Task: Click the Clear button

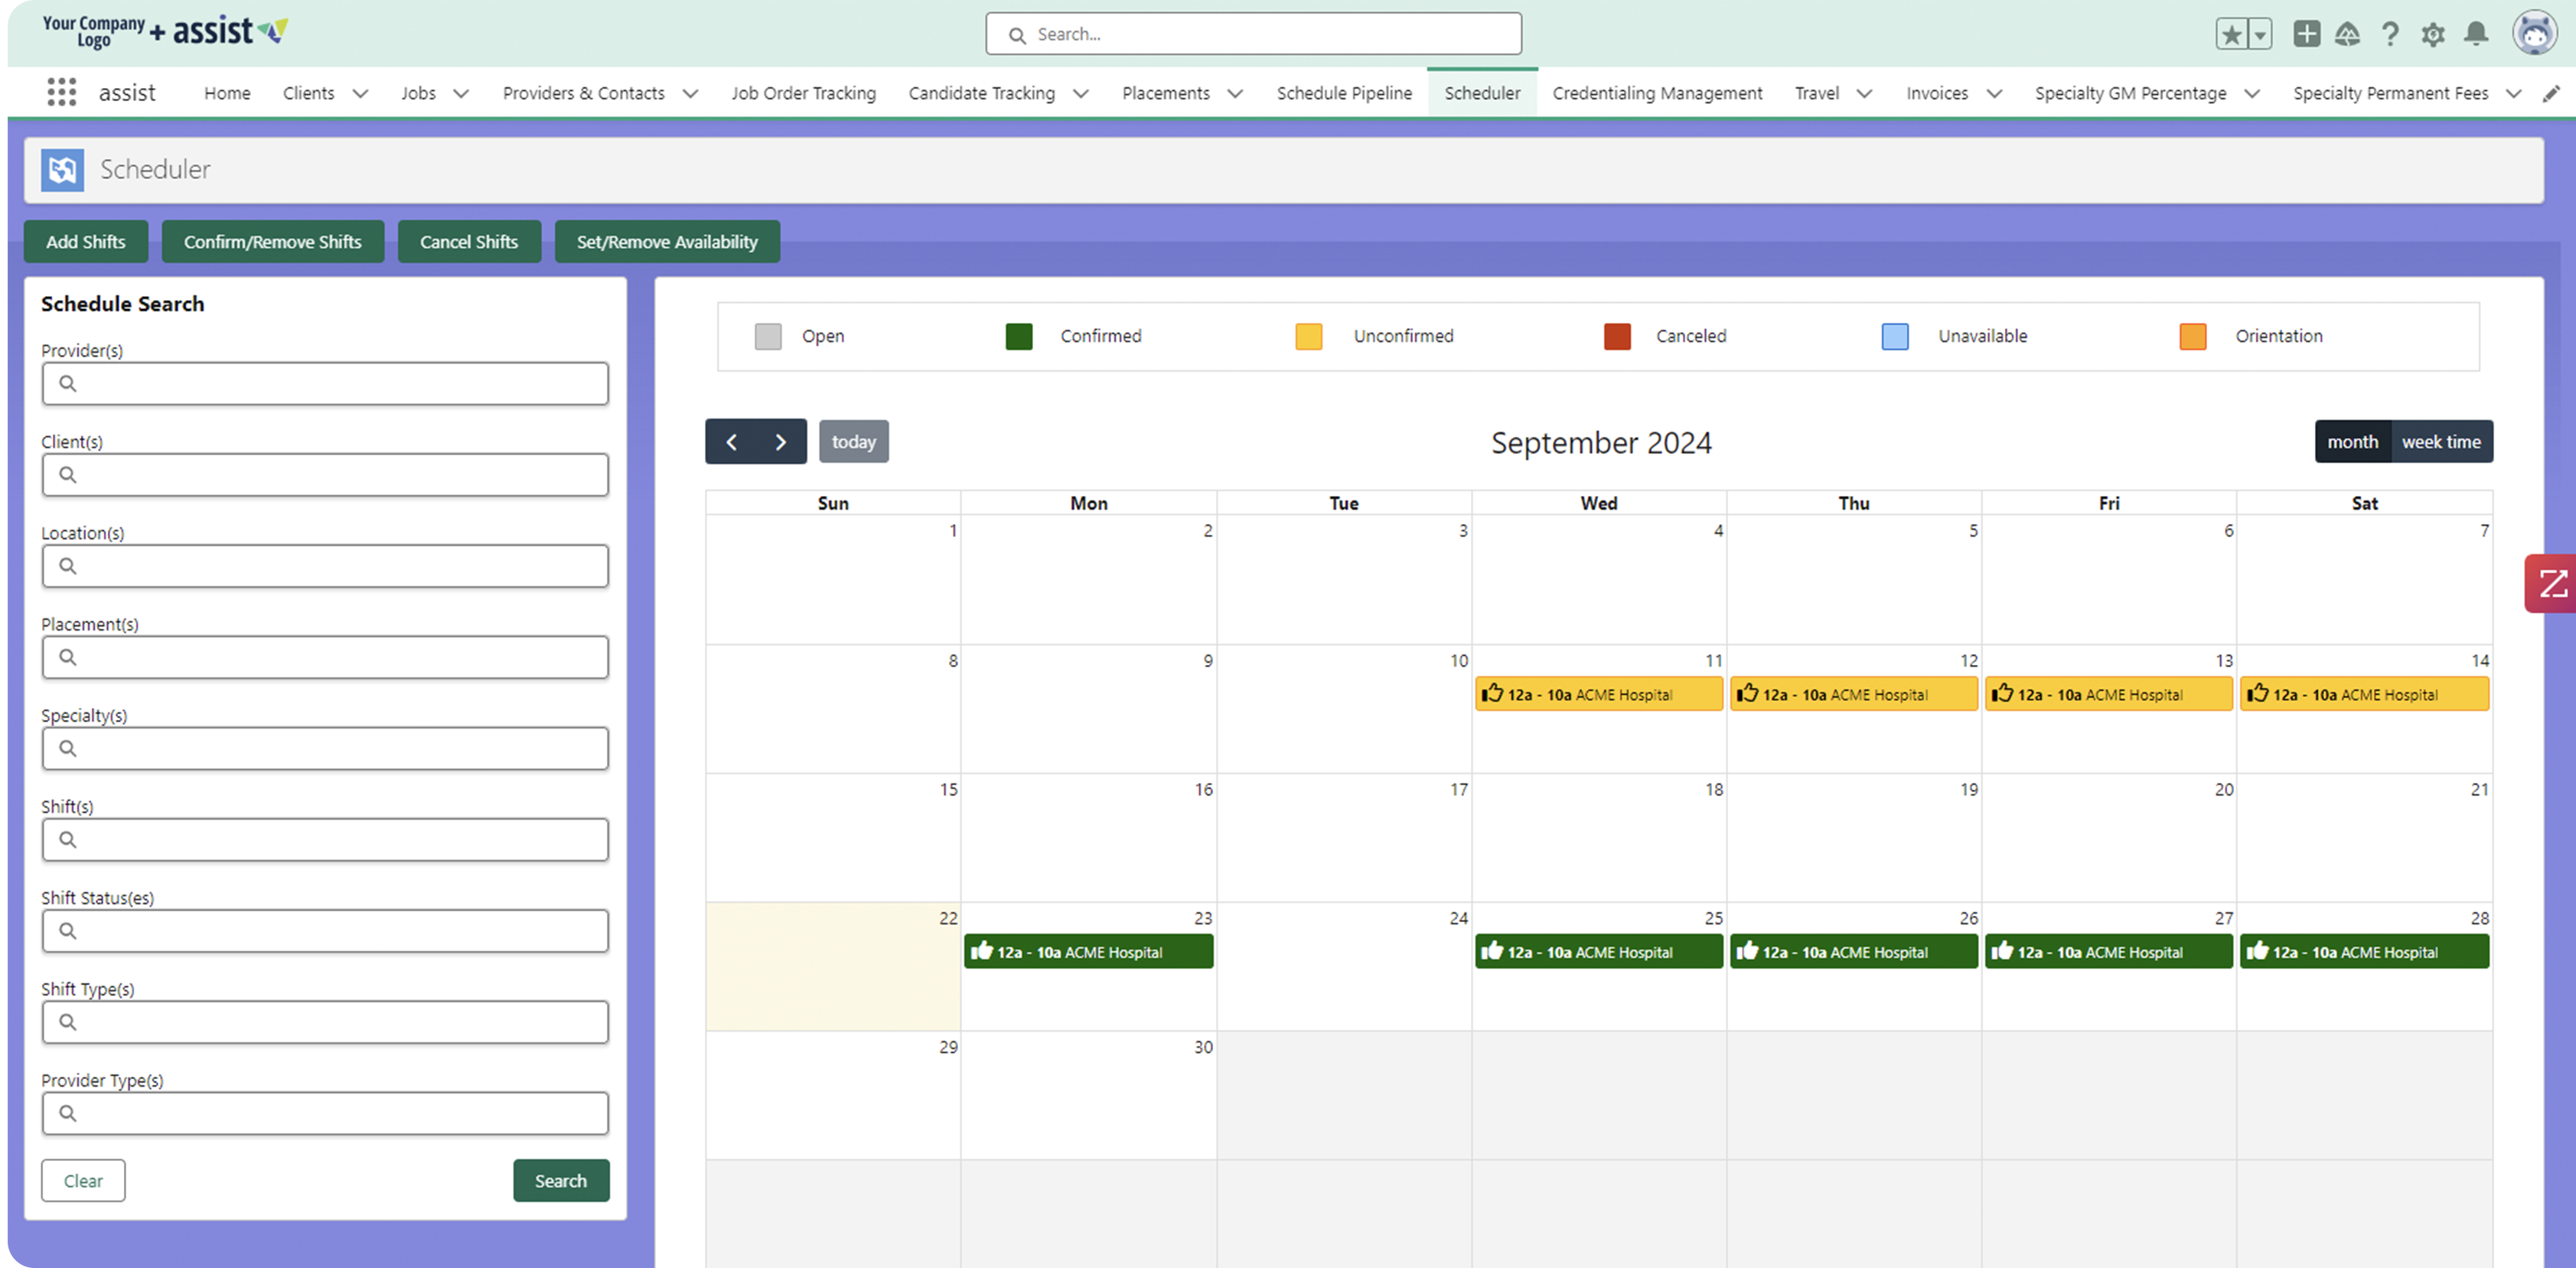Action: (x=83, y=1180)
